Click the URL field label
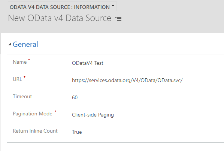This screenshot has height=151, width=224. [18, 79]
